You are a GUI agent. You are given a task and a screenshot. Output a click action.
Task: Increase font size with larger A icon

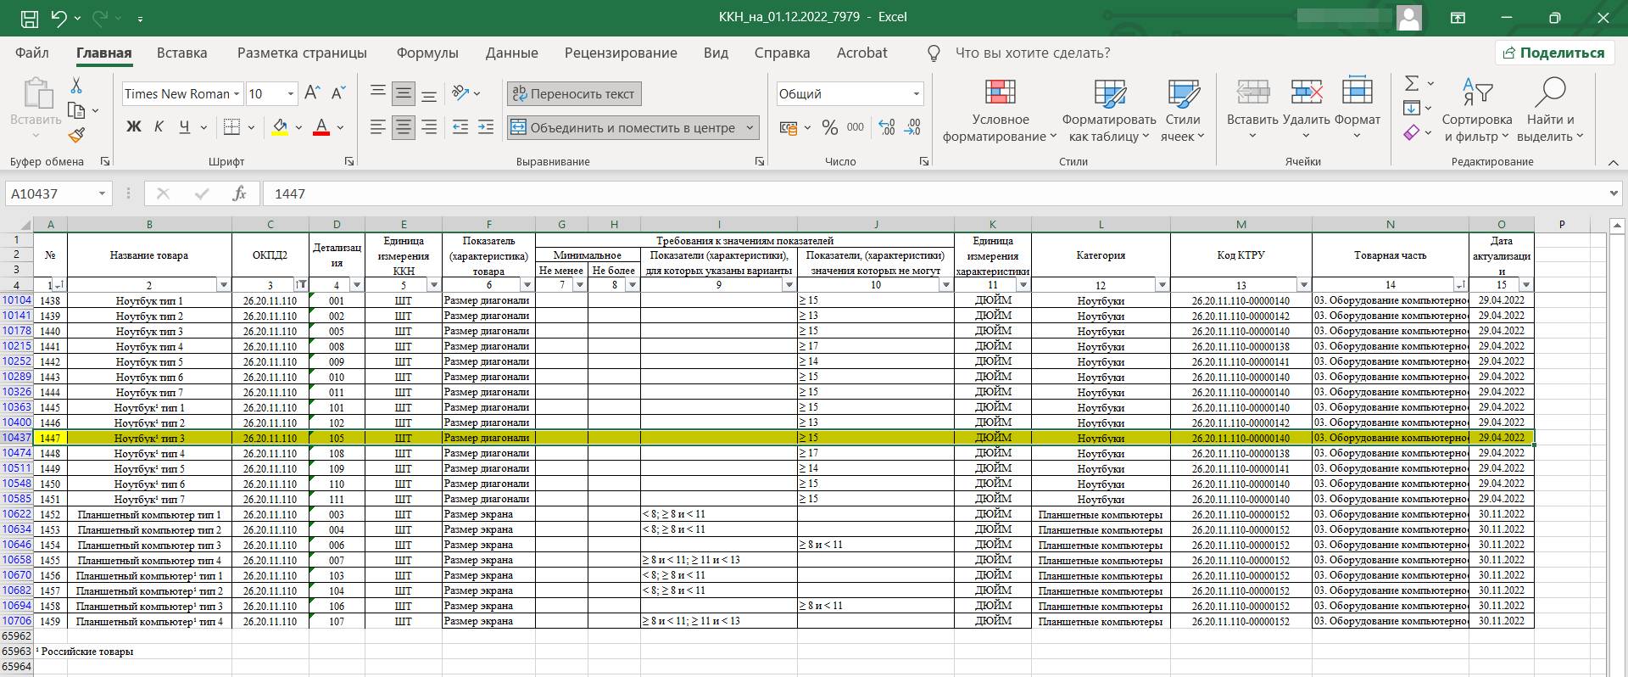[x=312, y=93]
